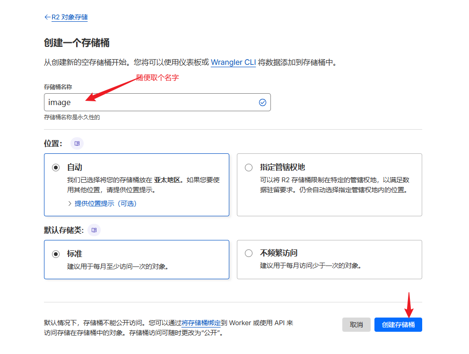Open the Wrangler CLI link
Screen dimensions: 469x354
233,62
